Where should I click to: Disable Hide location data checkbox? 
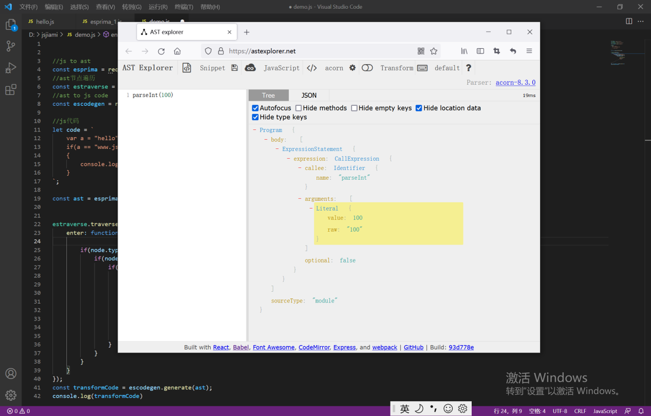pyautogui.click(x=419, y=108)
